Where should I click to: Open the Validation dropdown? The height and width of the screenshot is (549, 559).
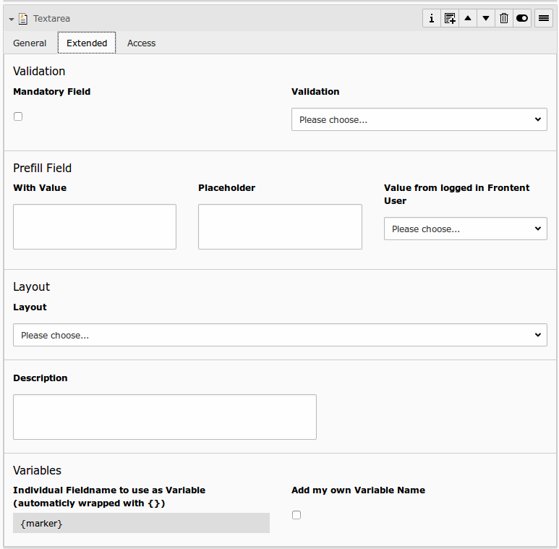click(x=419, y=119)
